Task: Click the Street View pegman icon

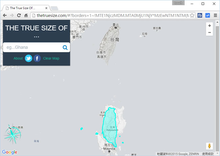Action: 210,146
